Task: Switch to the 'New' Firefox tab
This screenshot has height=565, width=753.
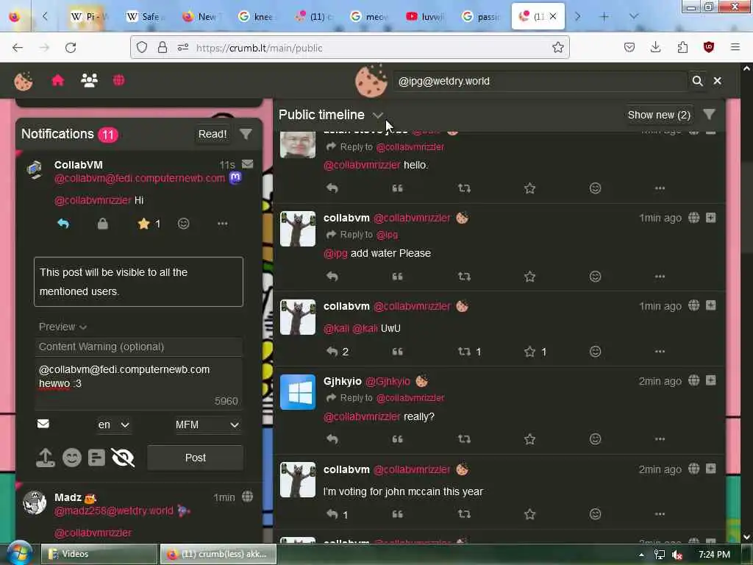Action: 201,16
